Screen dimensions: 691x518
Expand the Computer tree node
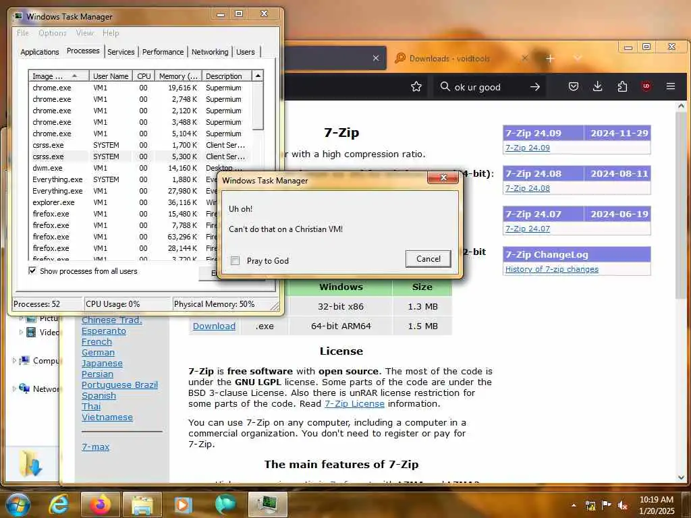(14, 361)
